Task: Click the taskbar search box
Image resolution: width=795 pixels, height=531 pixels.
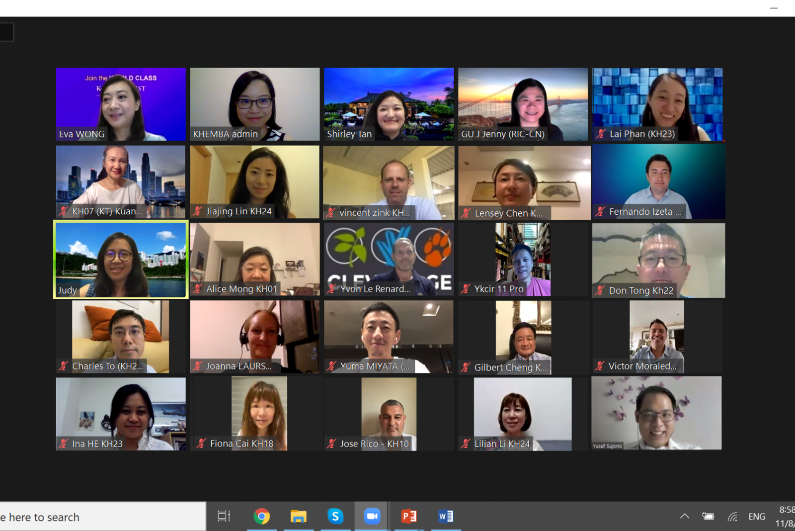Action: [x=99, y=517]
